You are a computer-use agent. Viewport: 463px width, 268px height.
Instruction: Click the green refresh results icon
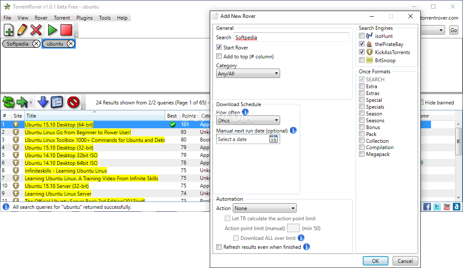point(9,102)
